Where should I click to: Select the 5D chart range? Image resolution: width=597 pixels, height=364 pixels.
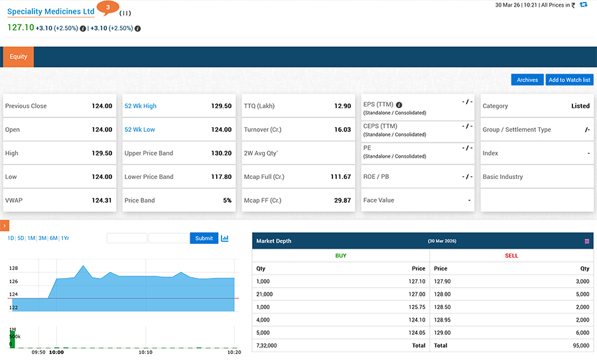pos(21,238)
